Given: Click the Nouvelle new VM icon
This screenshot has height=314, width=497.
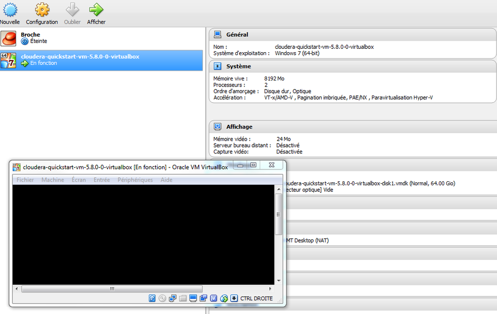Looking at the screenshot, I should point(10,10).
